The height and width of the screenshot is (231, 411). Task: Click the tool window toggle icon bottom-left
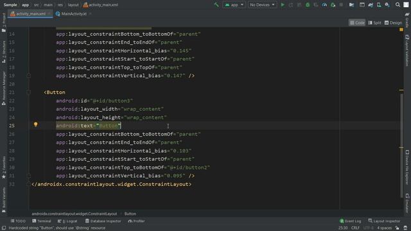[4, 228]
